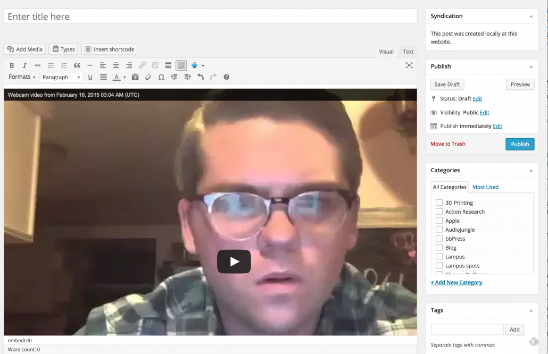548x354 pixels.
Task: Click Insert shortcode button
Action: pyautogui.click(x=110, y=49)
